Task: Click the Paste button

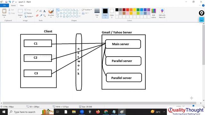Action: [x=4, y=12]
